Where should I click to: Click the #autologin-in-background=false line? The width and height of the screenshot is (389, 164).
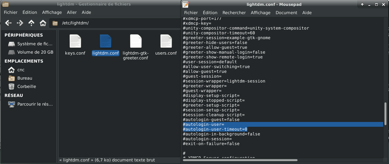click(x=221, y=134)
